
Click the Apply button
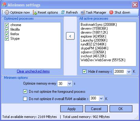coord(72,109)
